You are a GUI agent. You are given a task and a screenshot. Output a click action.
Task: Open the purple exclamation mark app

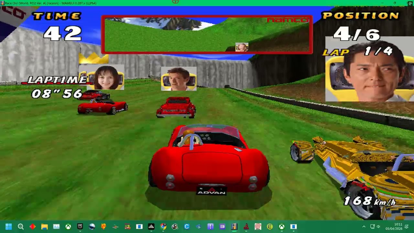211,227
